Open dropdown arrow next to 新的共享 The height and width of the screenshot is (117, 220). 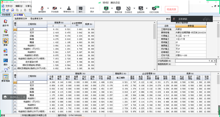click(112, 8)
